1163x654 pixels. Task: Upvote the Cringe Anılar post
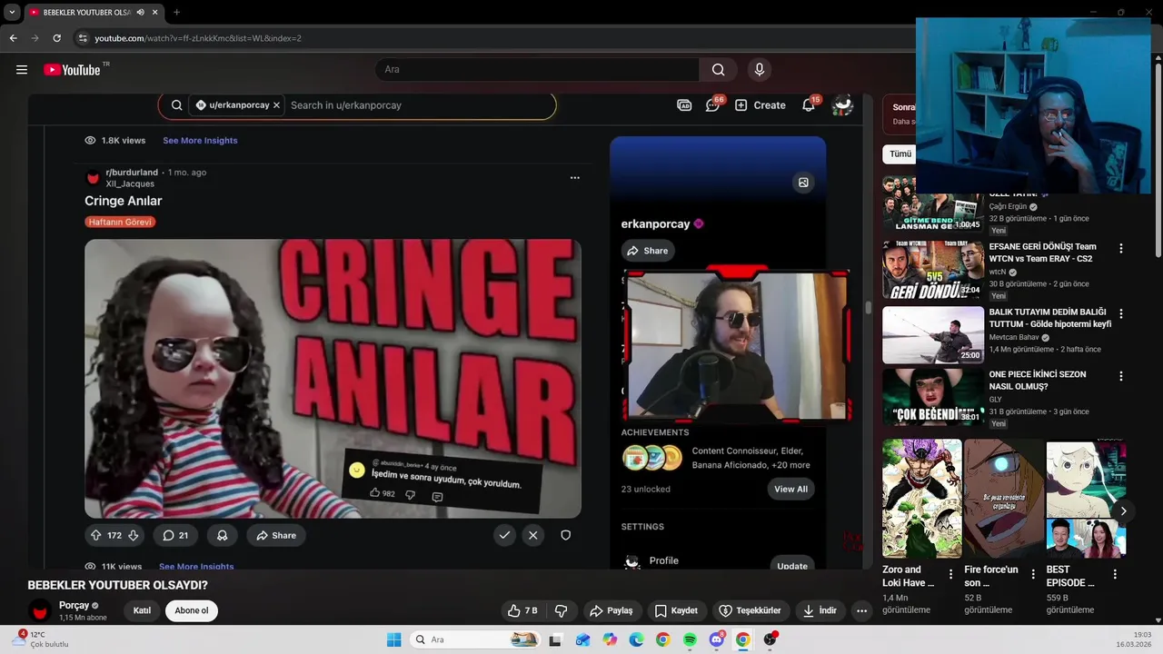point(95,536)
